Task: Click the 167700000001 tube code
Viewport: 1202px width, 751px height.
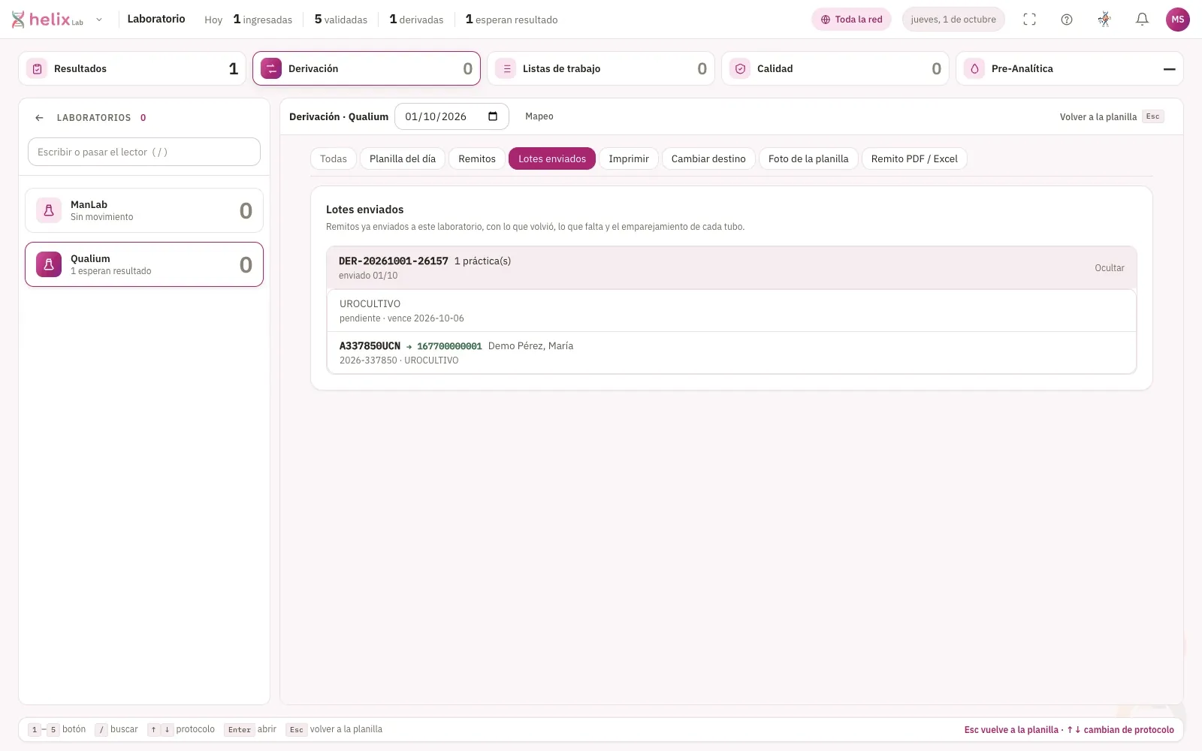Action: tap(449, 346)
